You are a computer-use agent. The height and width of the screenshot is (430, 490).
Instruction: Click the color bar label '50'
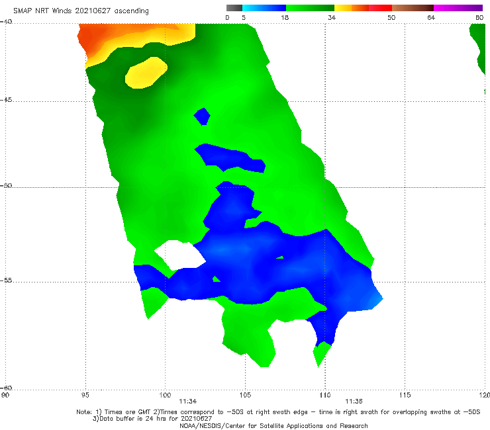click(391, 17)
